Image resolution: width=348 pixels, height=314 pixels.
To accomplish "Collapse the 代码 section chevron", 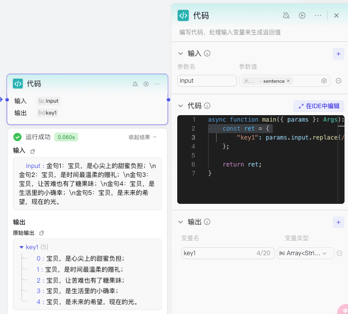I will [x=181, y=106].
